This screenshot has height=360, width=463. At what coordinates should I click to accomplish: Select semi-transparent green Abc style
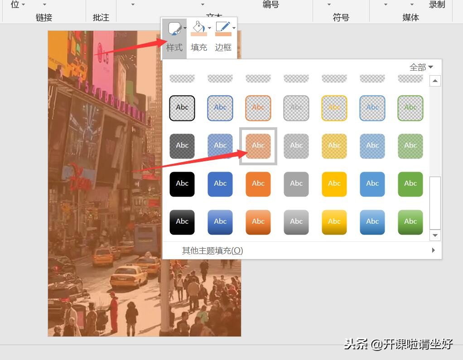pyautogui.click(x=410, y=146)
